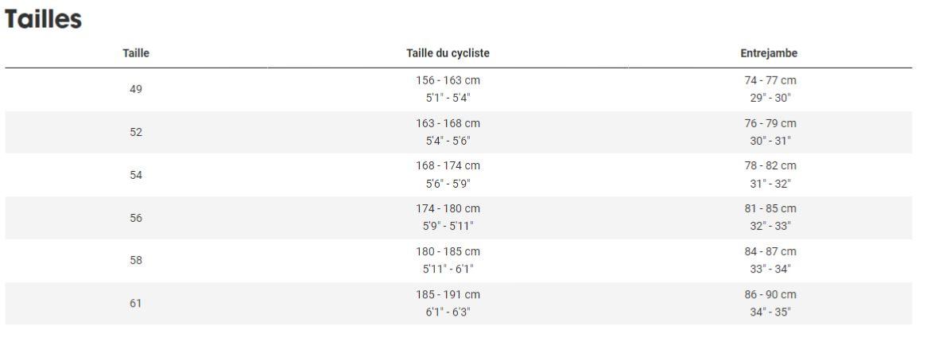Click the 156 - 163 cm rider height
927x357 pixels.
448,81
